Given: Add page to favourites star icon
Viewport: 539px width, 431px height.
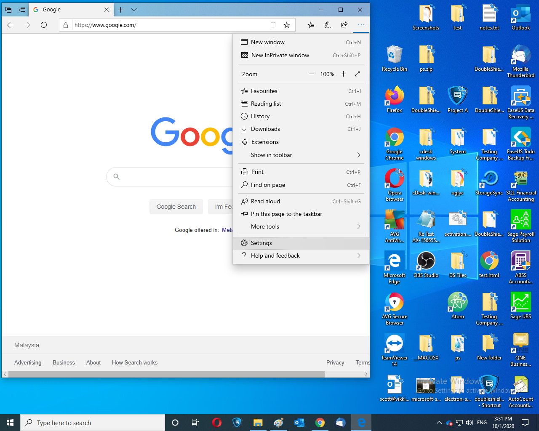Looking at the screenshot, I should 287,25.
